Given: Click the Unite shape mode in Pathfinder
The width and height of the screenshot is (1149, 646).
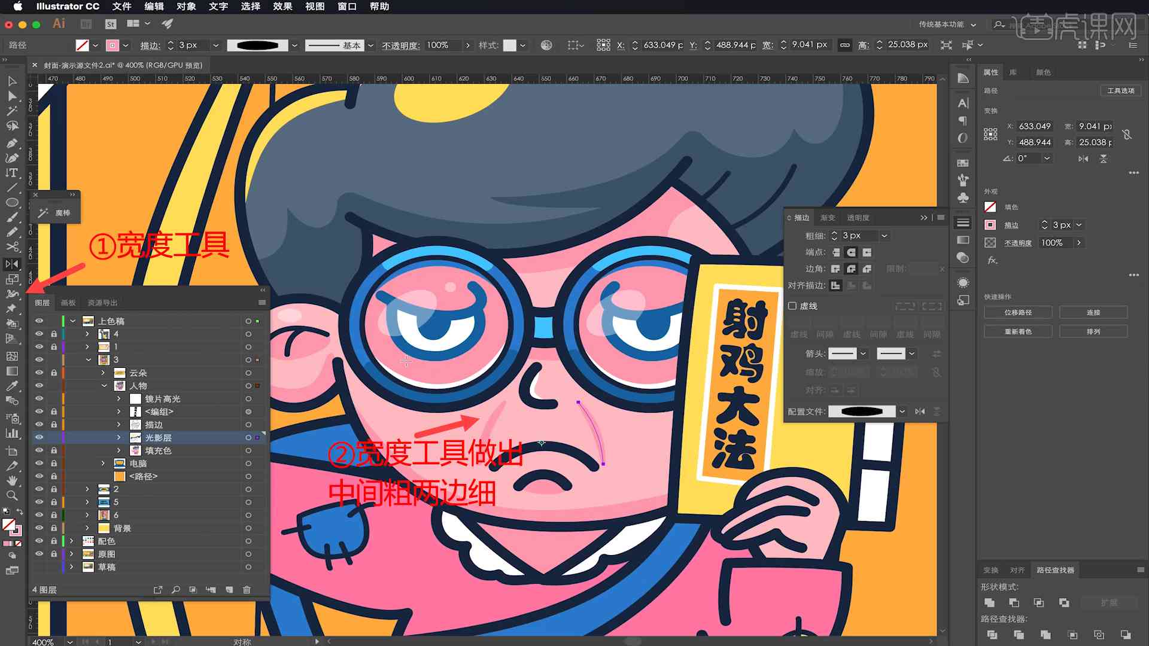Looking at the screenshot, I should point(989,603).
